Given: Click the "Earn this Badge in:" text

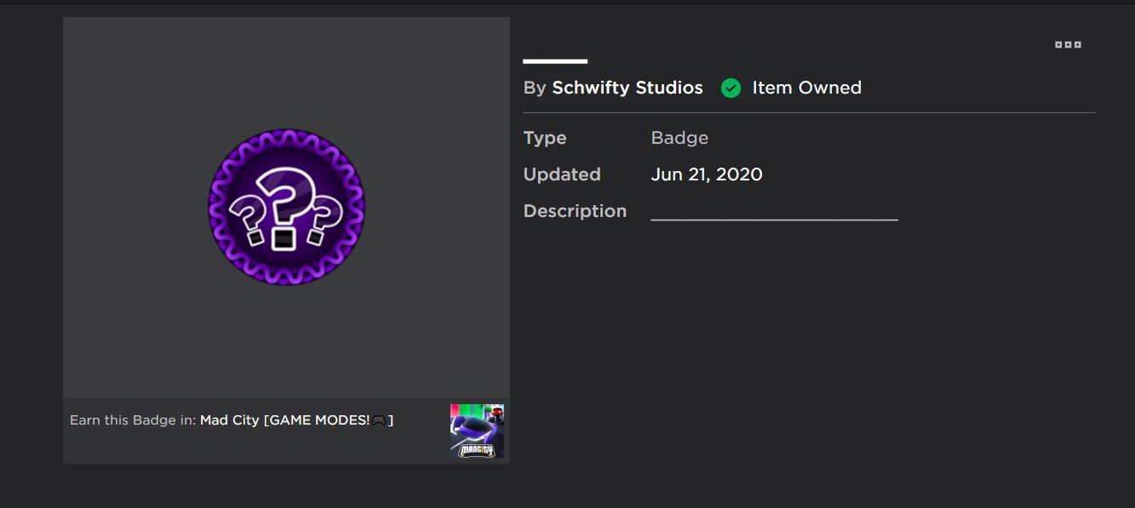Looking at the screenshot, I should [133, 420].
